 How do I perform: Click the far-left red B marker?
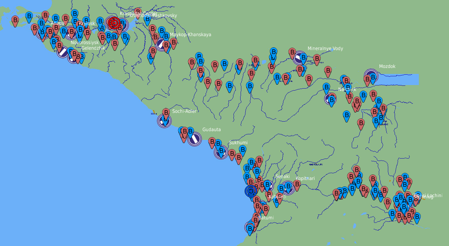point(15,20)
